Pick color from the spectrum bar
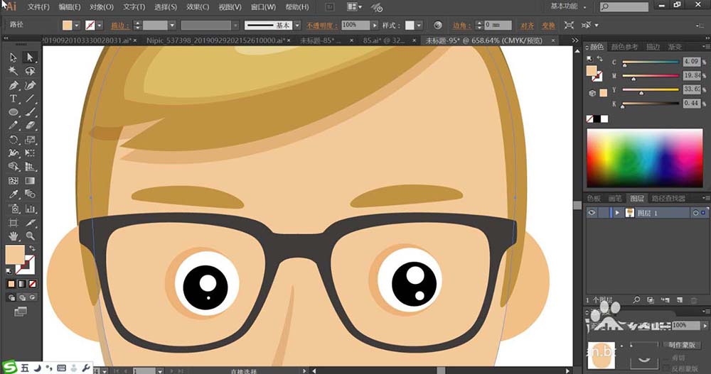711x374 pixels. [645, 158]
